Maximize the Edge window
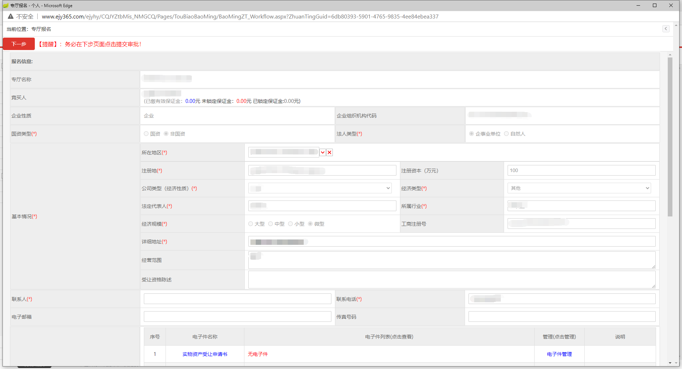Image resolution: width=682 pixels, height=369 pixels. pos(655,5)
